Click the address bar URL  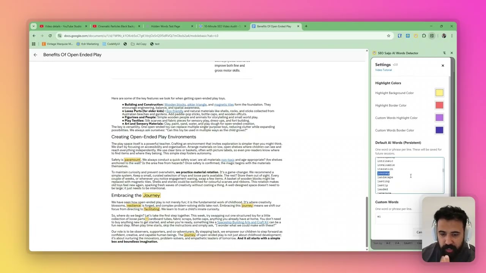[141, 36]
